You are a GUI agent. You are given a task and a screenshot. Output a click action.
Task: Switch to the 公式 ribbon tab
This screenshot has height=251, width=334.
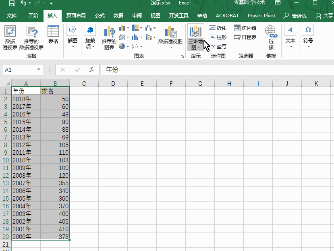tap(100, 16)
